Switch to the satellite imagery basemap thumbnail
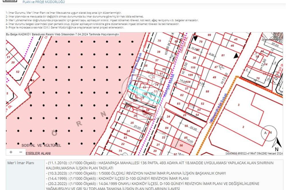The height and width of the screenshot is (190, 286). pyautogui.click(x=278, y=36)
